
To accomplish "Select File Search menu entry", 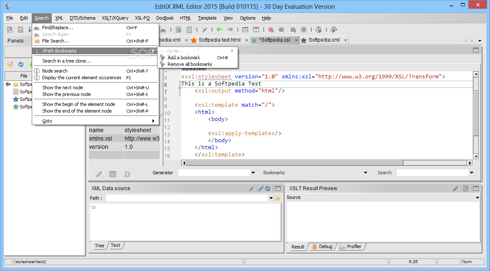I will (x=96, y=41).
